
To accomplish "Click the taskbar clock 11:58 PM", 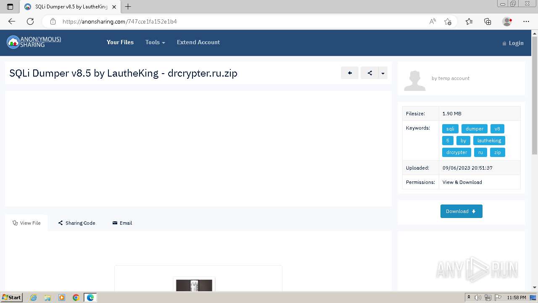I will click(x=517, y=298).
